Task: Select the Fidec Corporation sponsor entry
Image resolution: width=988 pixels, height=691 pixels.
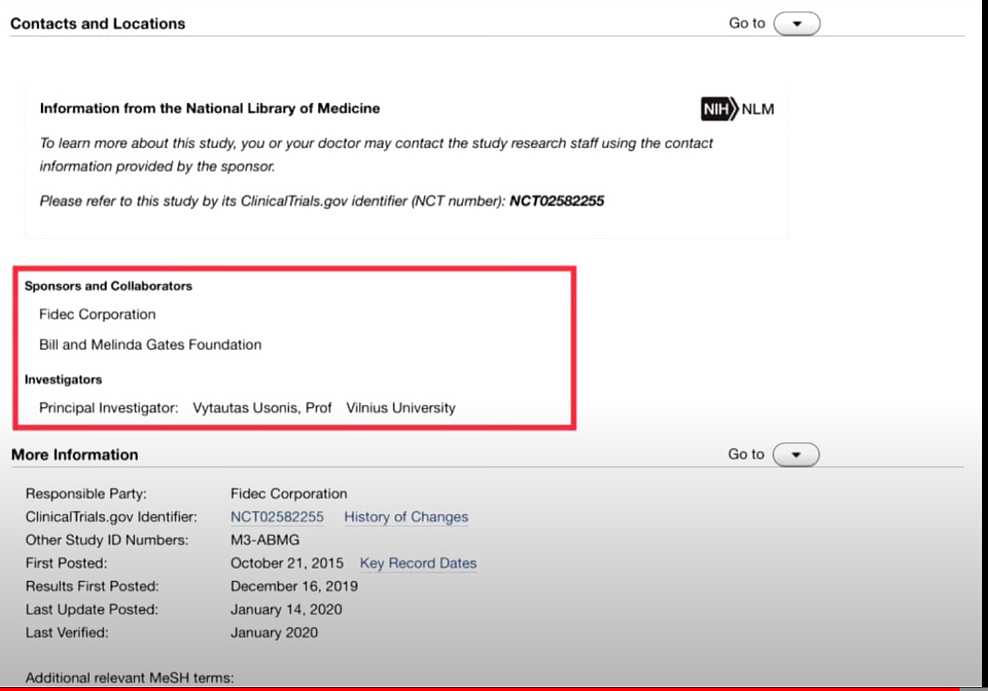Action: click(x=97, y=314)
